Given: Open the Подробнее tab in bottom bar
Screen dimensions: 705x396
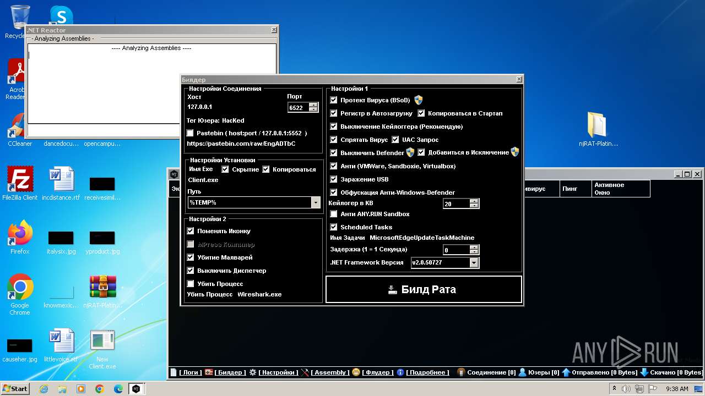Looking at the screenshot, I should [428, 372].
